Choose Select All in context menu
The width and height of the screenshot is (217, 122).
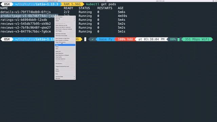65,52
